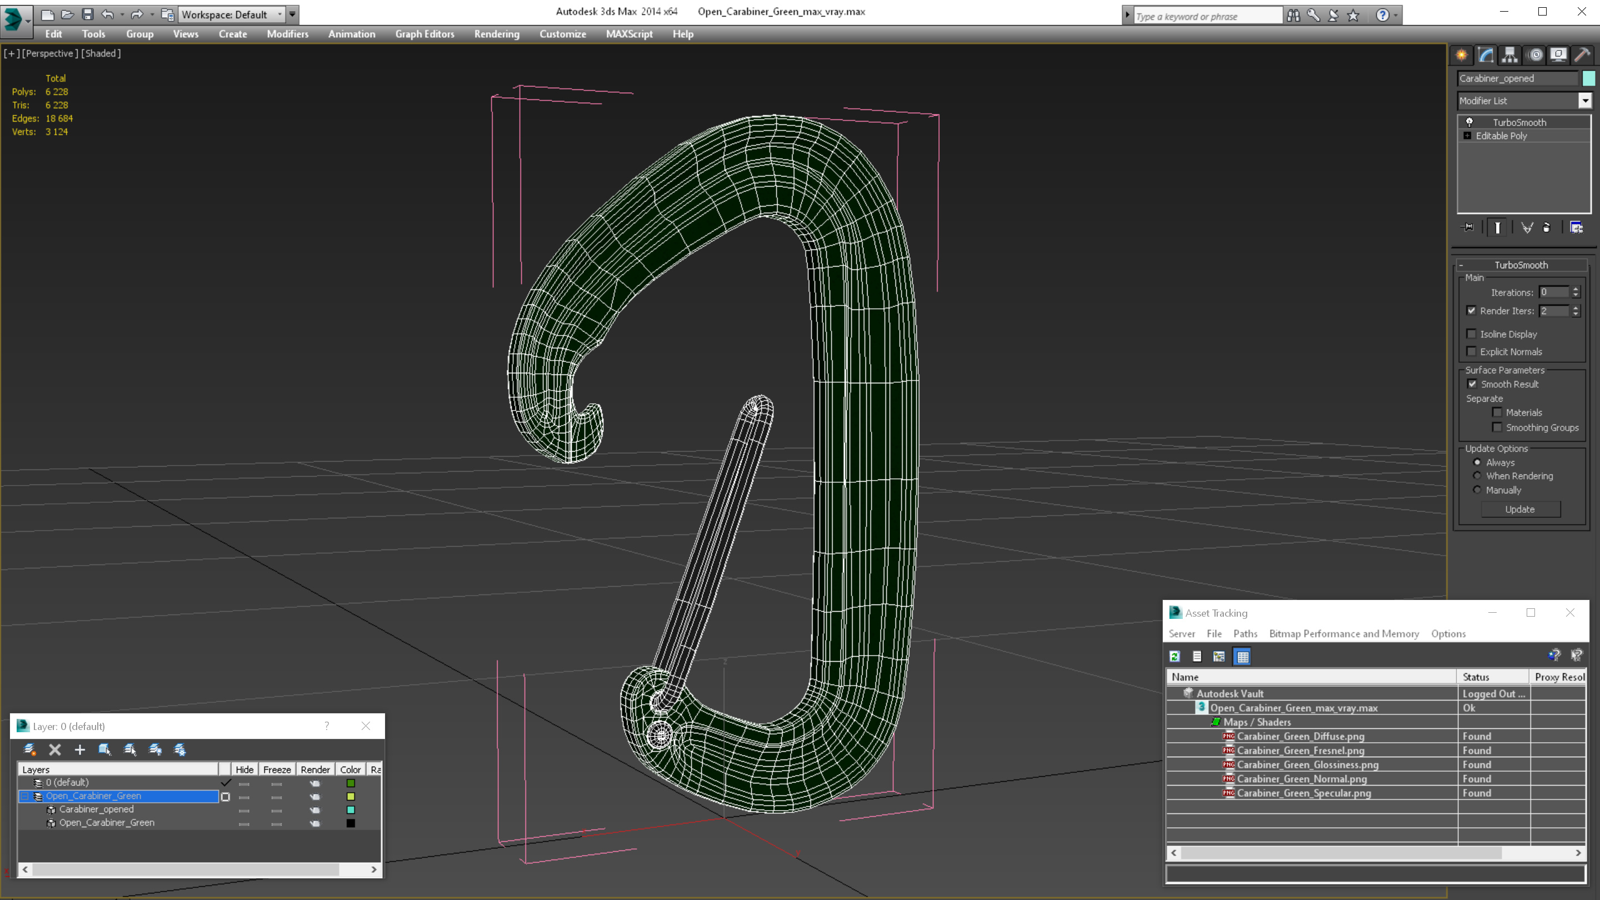Click Add Selected Objects plus icon
Image resolution: width=1600 pixels, height=900 pixels.
point(79,749)
